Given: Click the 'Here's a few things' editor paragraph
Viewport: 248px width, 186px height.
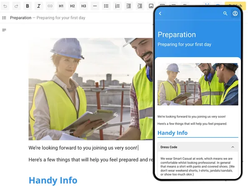Looking at the screenshot, I should pyautogui.click(x=91, y=160).
